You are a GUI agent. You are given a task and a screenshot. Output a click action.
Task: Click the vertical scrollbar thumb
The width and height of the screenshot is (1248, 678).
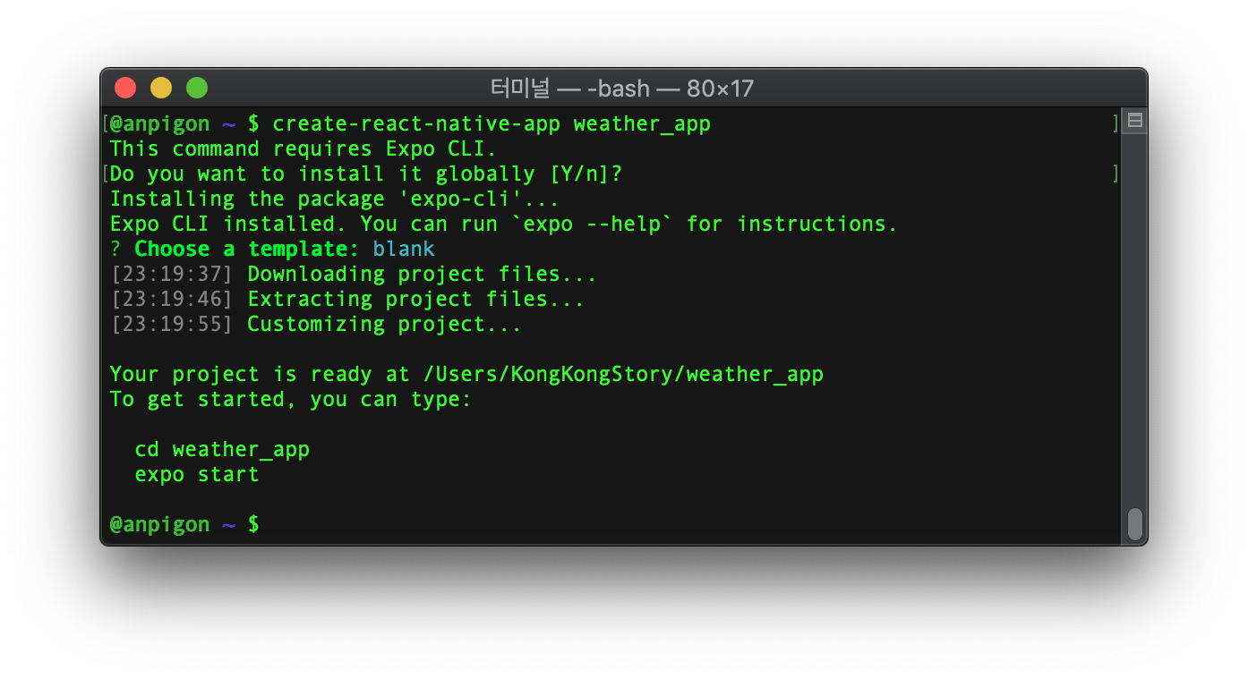tap(1134, 524)
